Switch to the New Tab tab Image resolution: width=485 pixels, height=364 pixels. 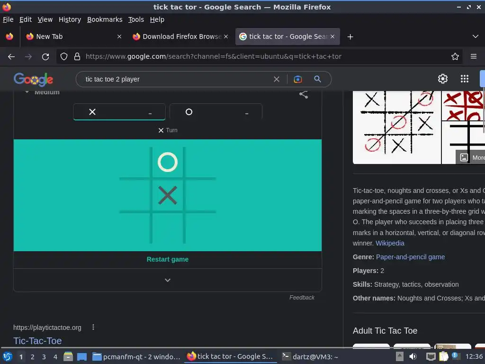72,36
